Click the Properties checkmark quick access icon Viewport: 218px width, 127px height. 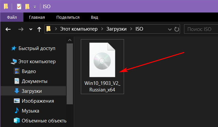[19, 6]
